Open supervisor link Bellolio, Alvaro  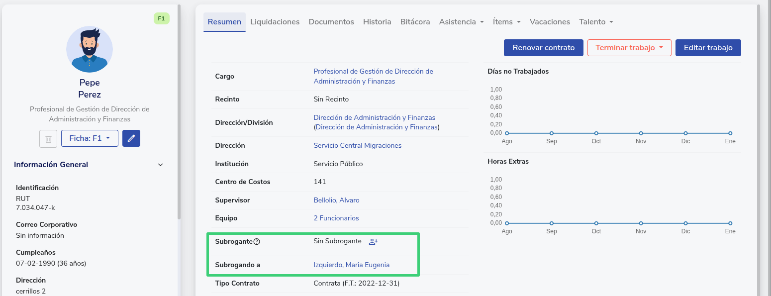pos(336,200)
